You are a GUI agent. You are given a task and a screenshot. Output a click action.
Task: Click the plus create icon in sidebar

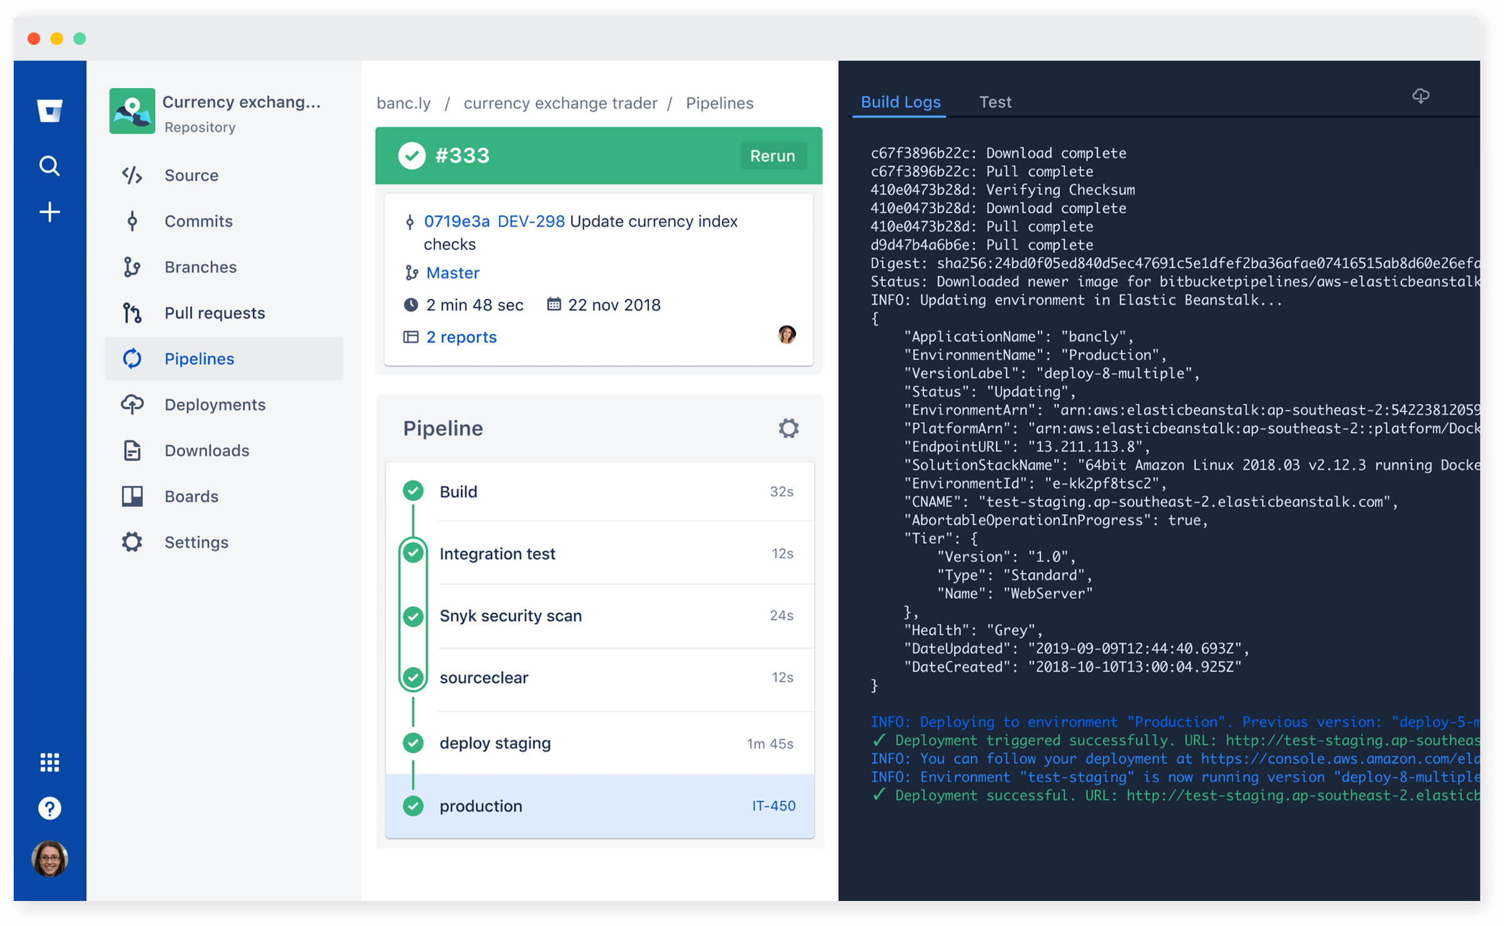pyautogui.click(x=49, y=213)
